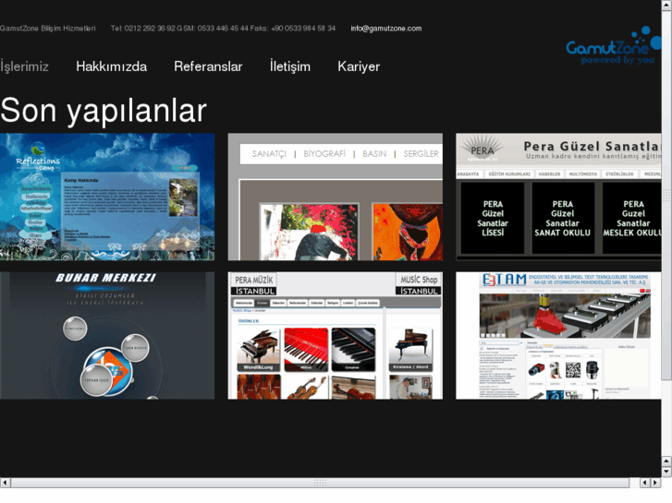
Task: Click the right arrow at the end of the horizontal scrollbar
Action: (x=655, y=483)
